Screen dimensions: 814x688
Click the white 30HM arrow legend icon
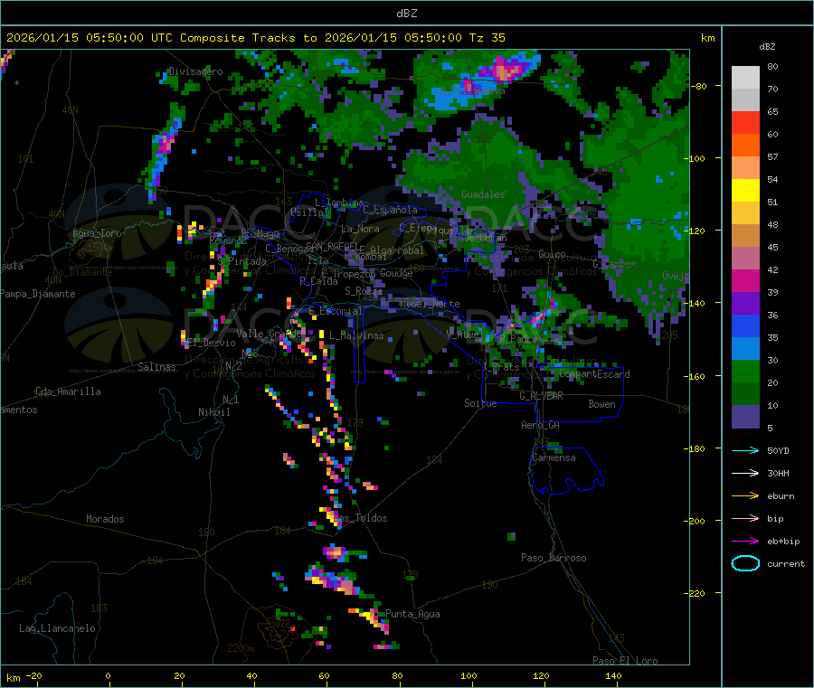(745, 473)
